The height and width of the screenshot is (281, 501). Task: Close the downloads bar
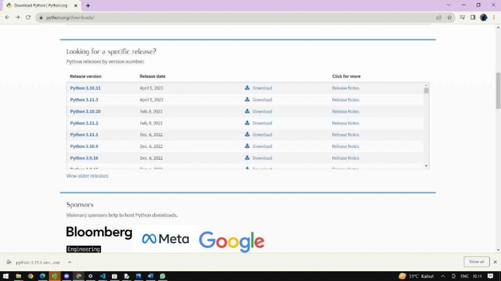pos(495,262)
